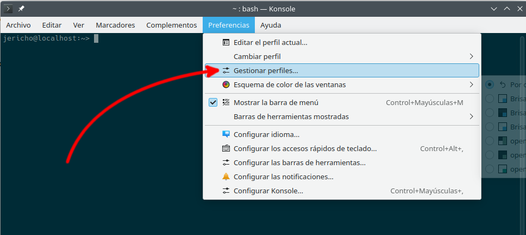This screenshot has height=235, width=526.
Task: Select the first Brisa scheme radio button
Action: [490, 99]
